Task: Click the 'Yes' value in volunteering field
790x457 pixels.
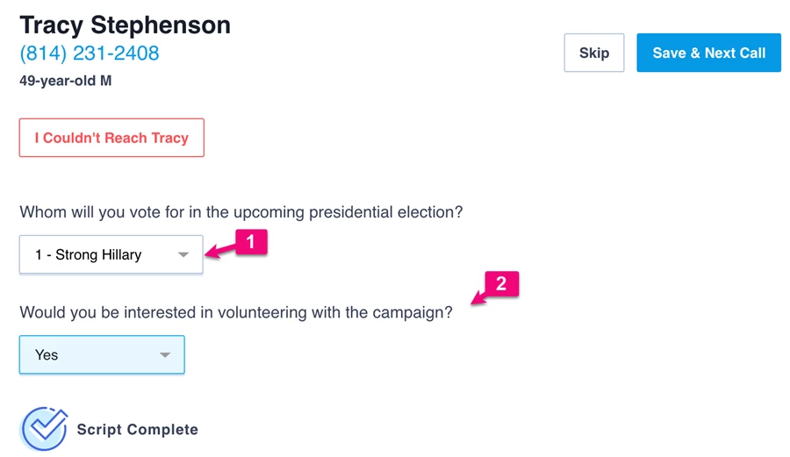Action: (x=47, y=355)
